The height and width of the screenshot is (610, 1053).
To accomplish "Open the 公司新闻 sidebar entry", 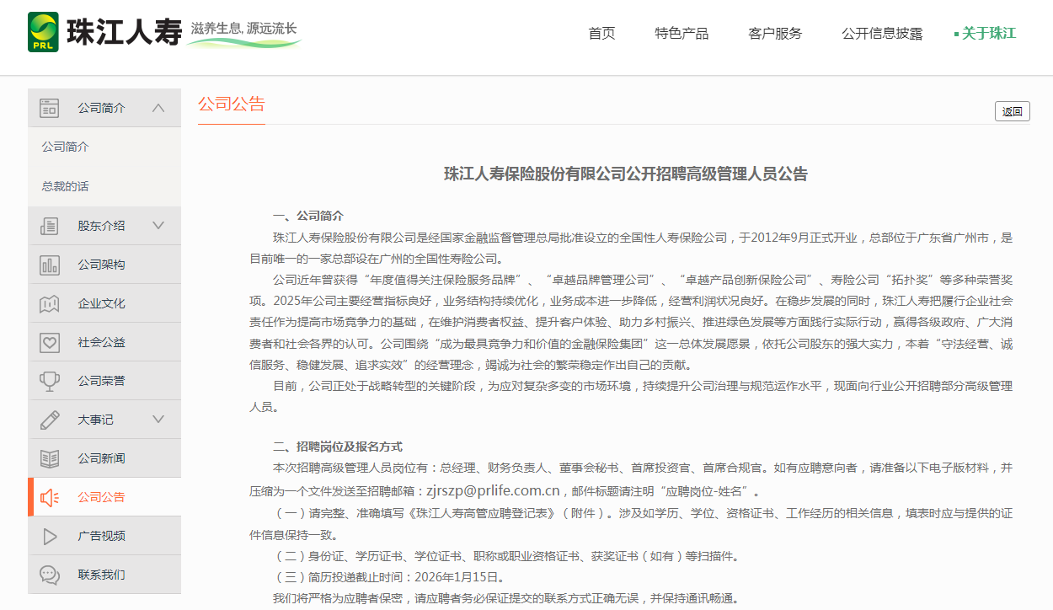I will 104,458.
